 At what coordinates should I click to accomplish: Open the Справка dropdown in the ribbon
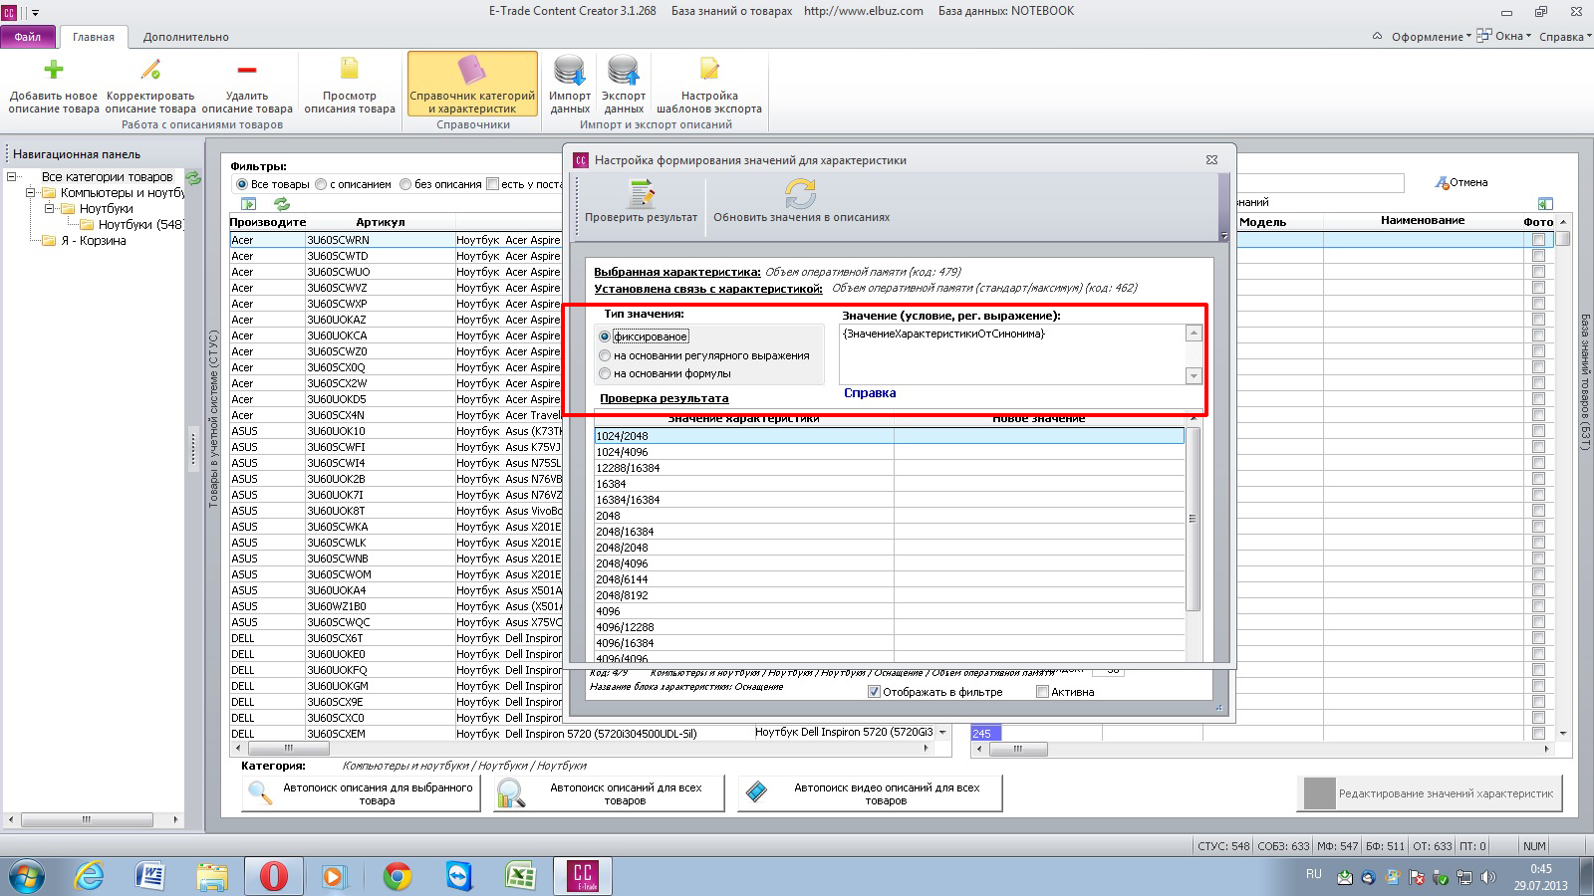pyautogui.click(x=1564, y=37)
